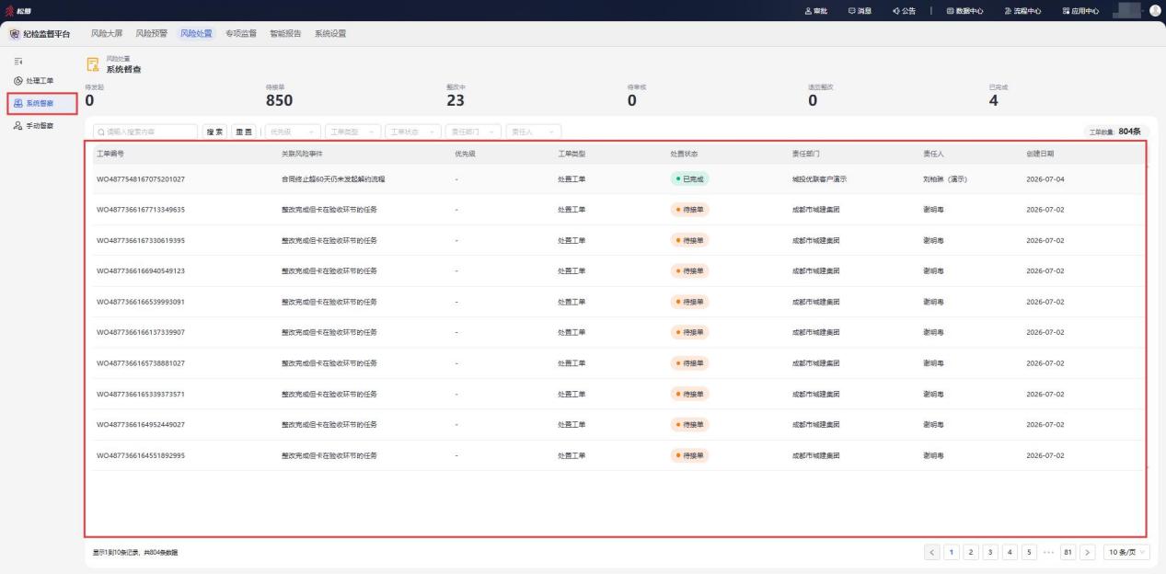
Task: Expand the 责任部门 filter dropdown
Action: [x=473, y=132]
